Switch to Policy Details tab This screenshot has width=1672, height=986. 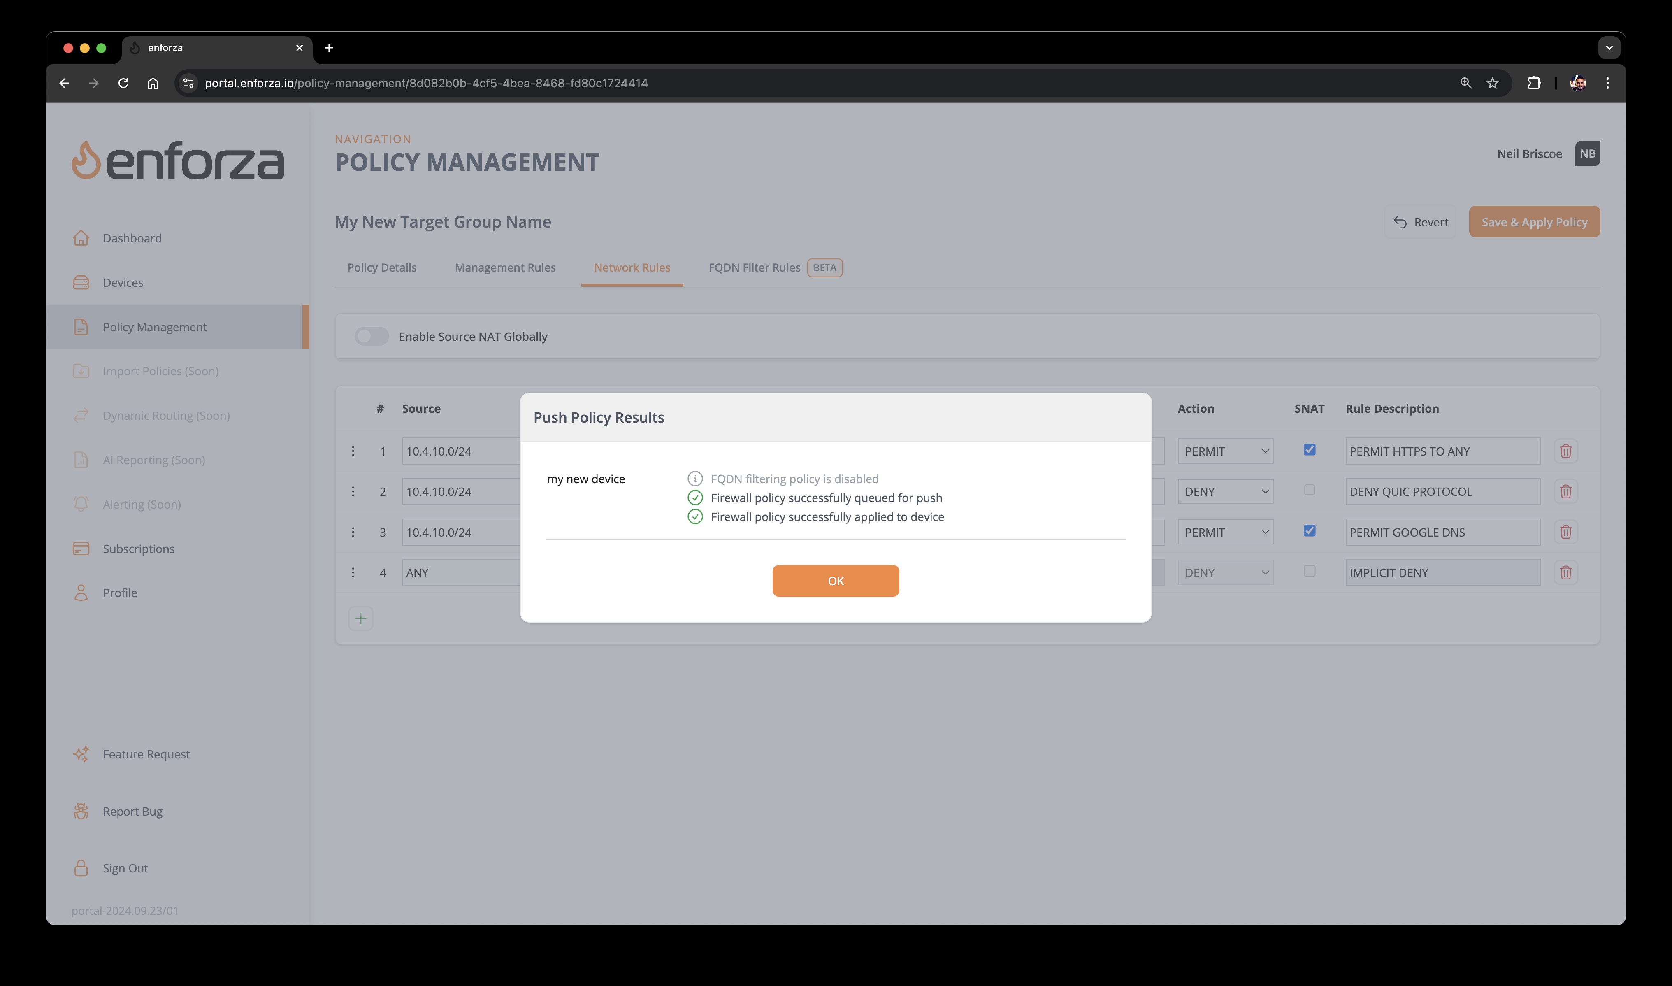click(381, 266)
